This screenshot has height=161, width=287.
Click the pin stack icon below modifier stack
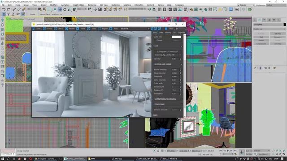pos(255,68)
